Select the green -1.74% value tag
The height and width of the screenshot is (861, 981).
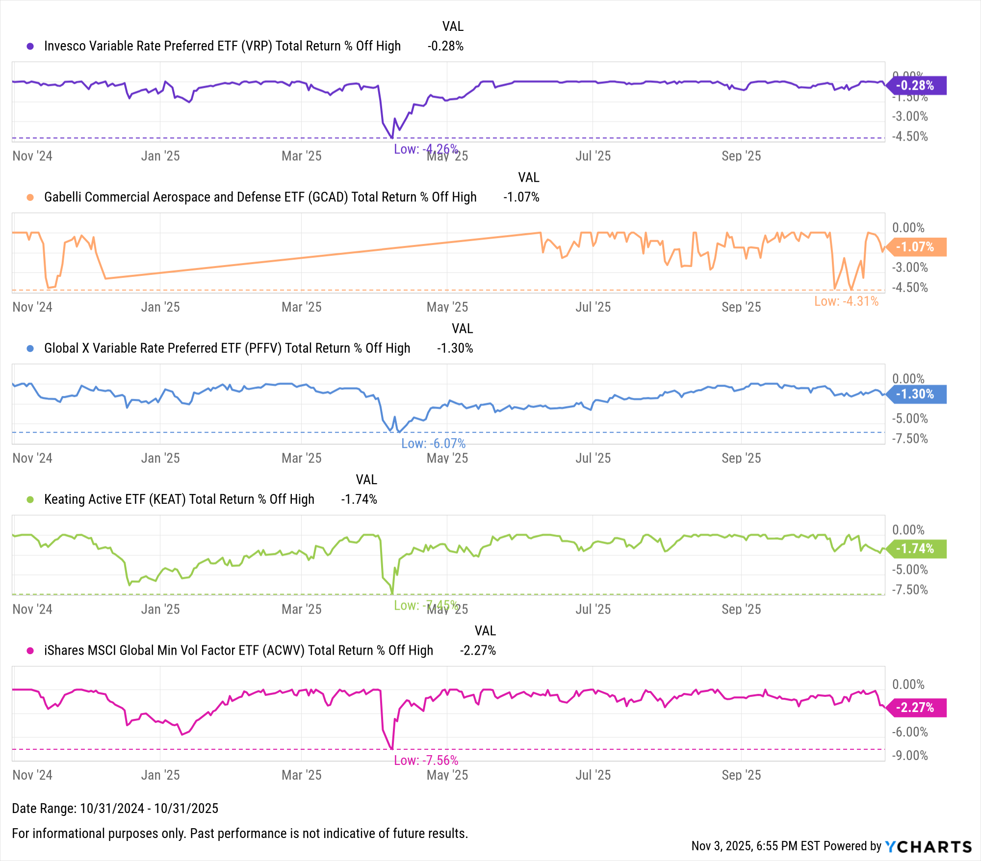click(915, 549)
